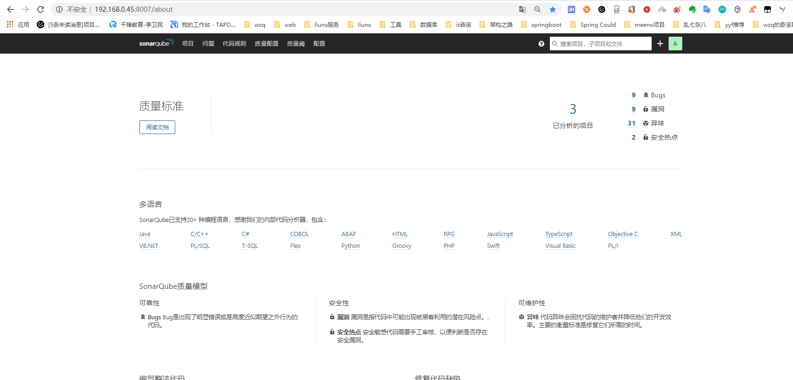View site info next to 不安全
Screen dimensions: 793x380
coord(59,9)
